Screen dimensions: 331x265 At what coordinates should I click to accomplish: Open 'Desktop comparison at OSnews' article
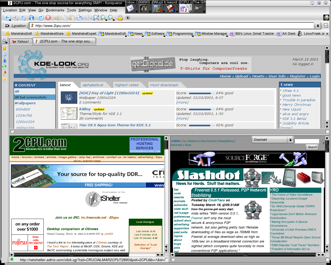(73, 229)
